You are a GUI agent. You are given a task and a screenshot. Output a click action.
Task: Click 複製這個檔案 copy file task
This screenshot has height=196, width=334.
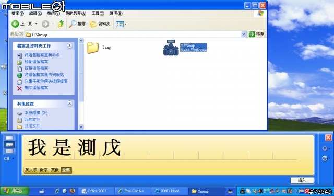coord(36,68)
